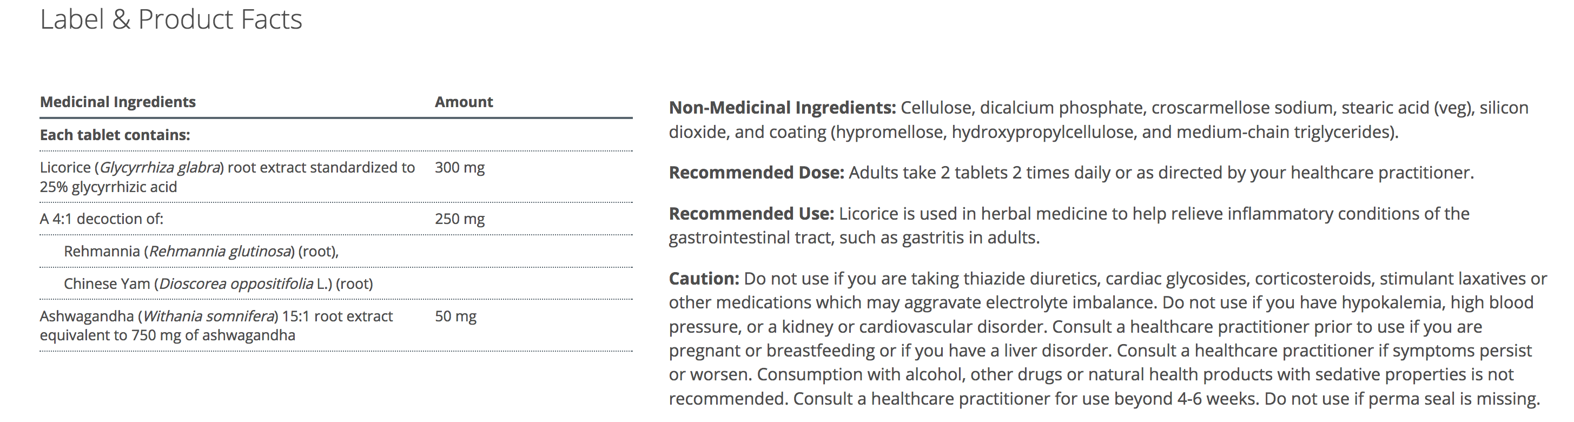Click the 'Glycyrrhiza glabra' italic species name
The image size is (1574, 422).
point(160,168)
